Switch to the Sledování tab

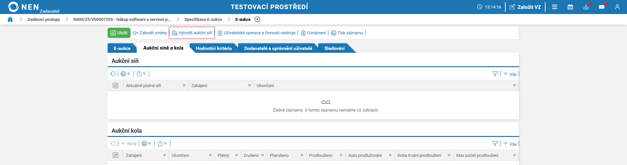coord(334,48)
